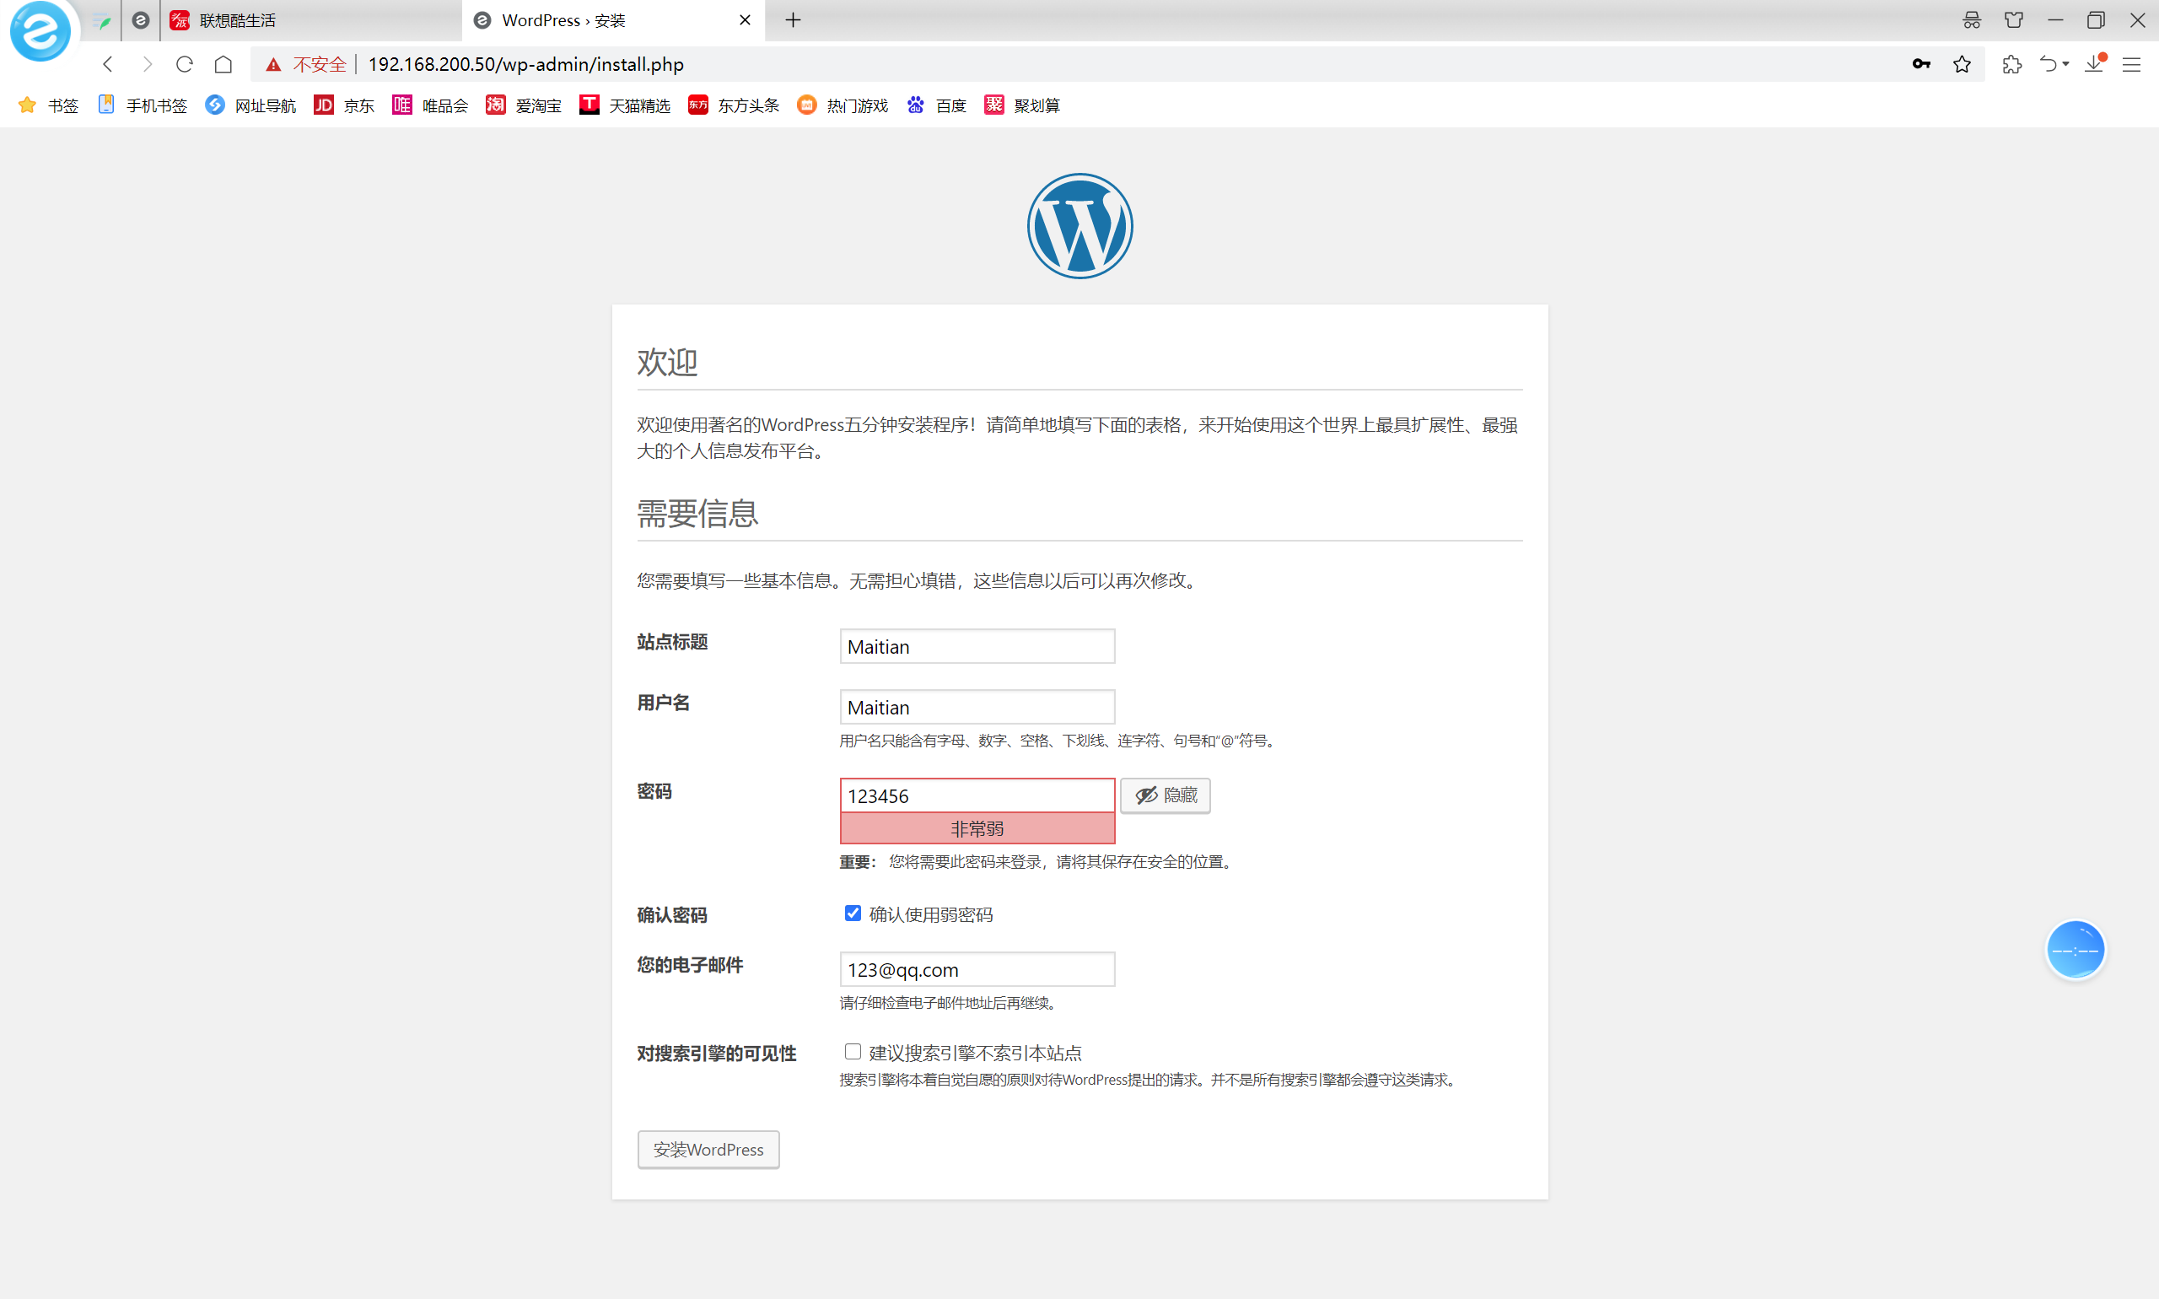Bookmark this page with the star
The image size is (2159, 1299).
point(1961,64)
